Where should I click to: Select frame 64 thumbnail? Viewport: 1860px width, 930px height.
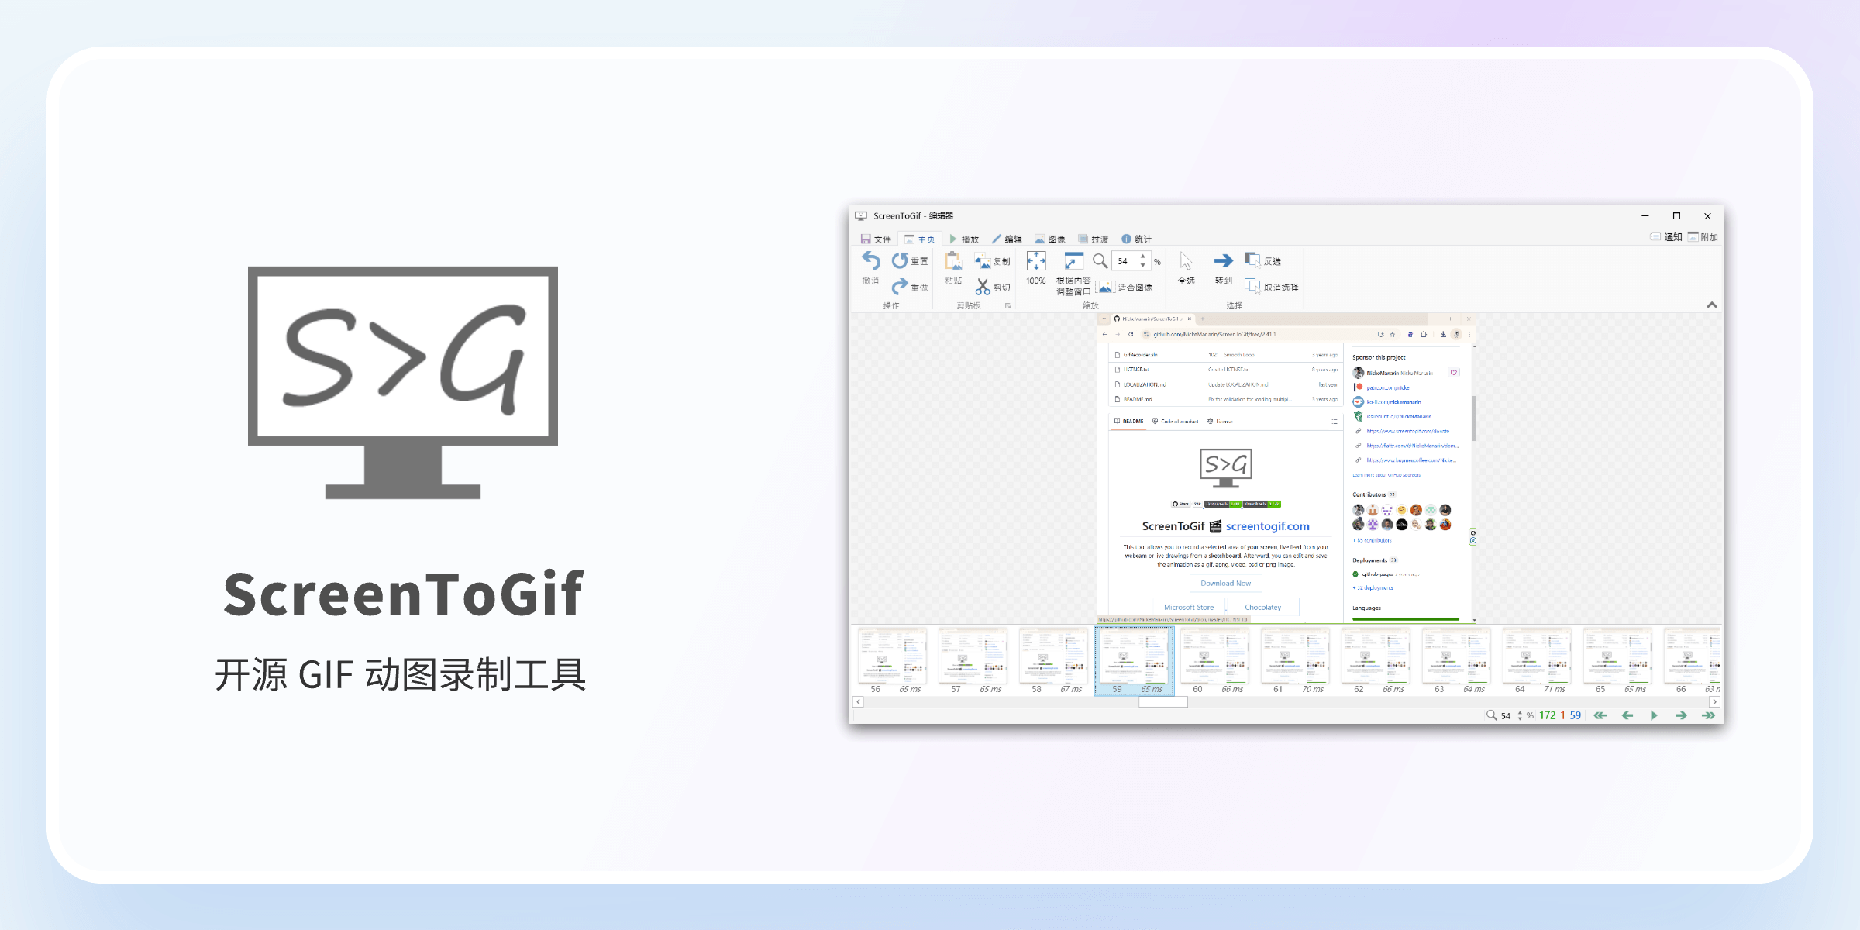1537,661
